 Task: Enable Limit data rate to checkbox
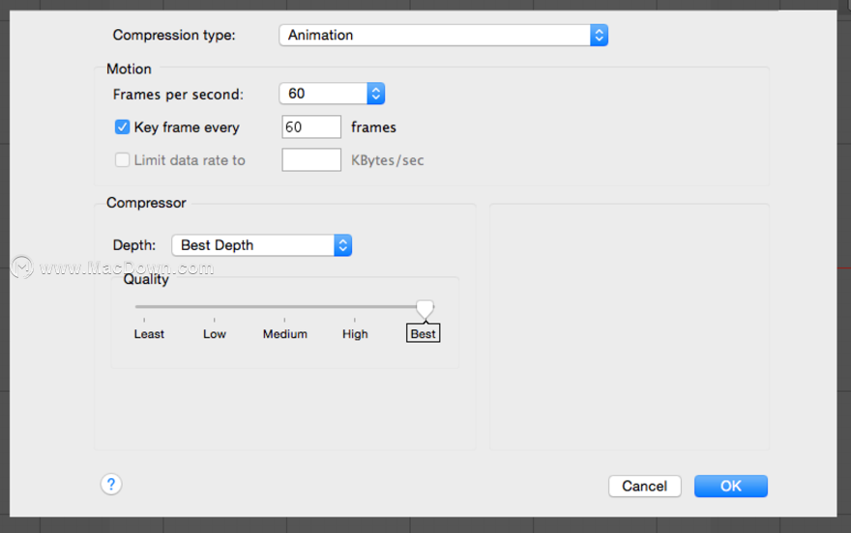(122, 160)
